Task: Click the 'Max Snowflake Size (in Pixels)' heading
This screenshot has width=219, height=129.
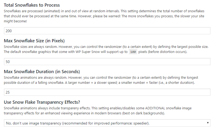Action: coord(34,41)
